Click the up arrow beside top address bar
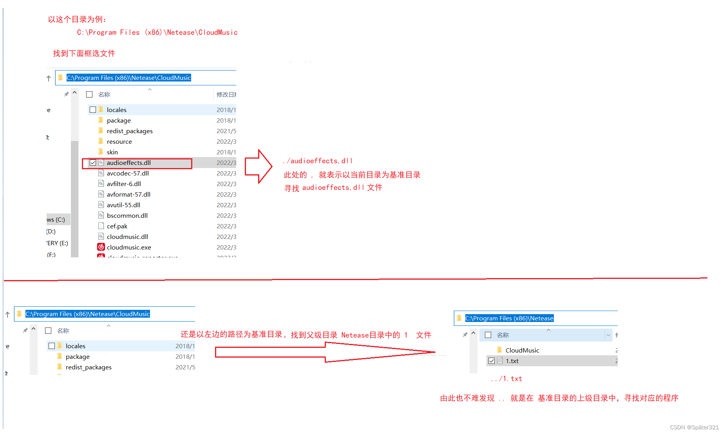725x434 pixels. click(x=49, y=78)
